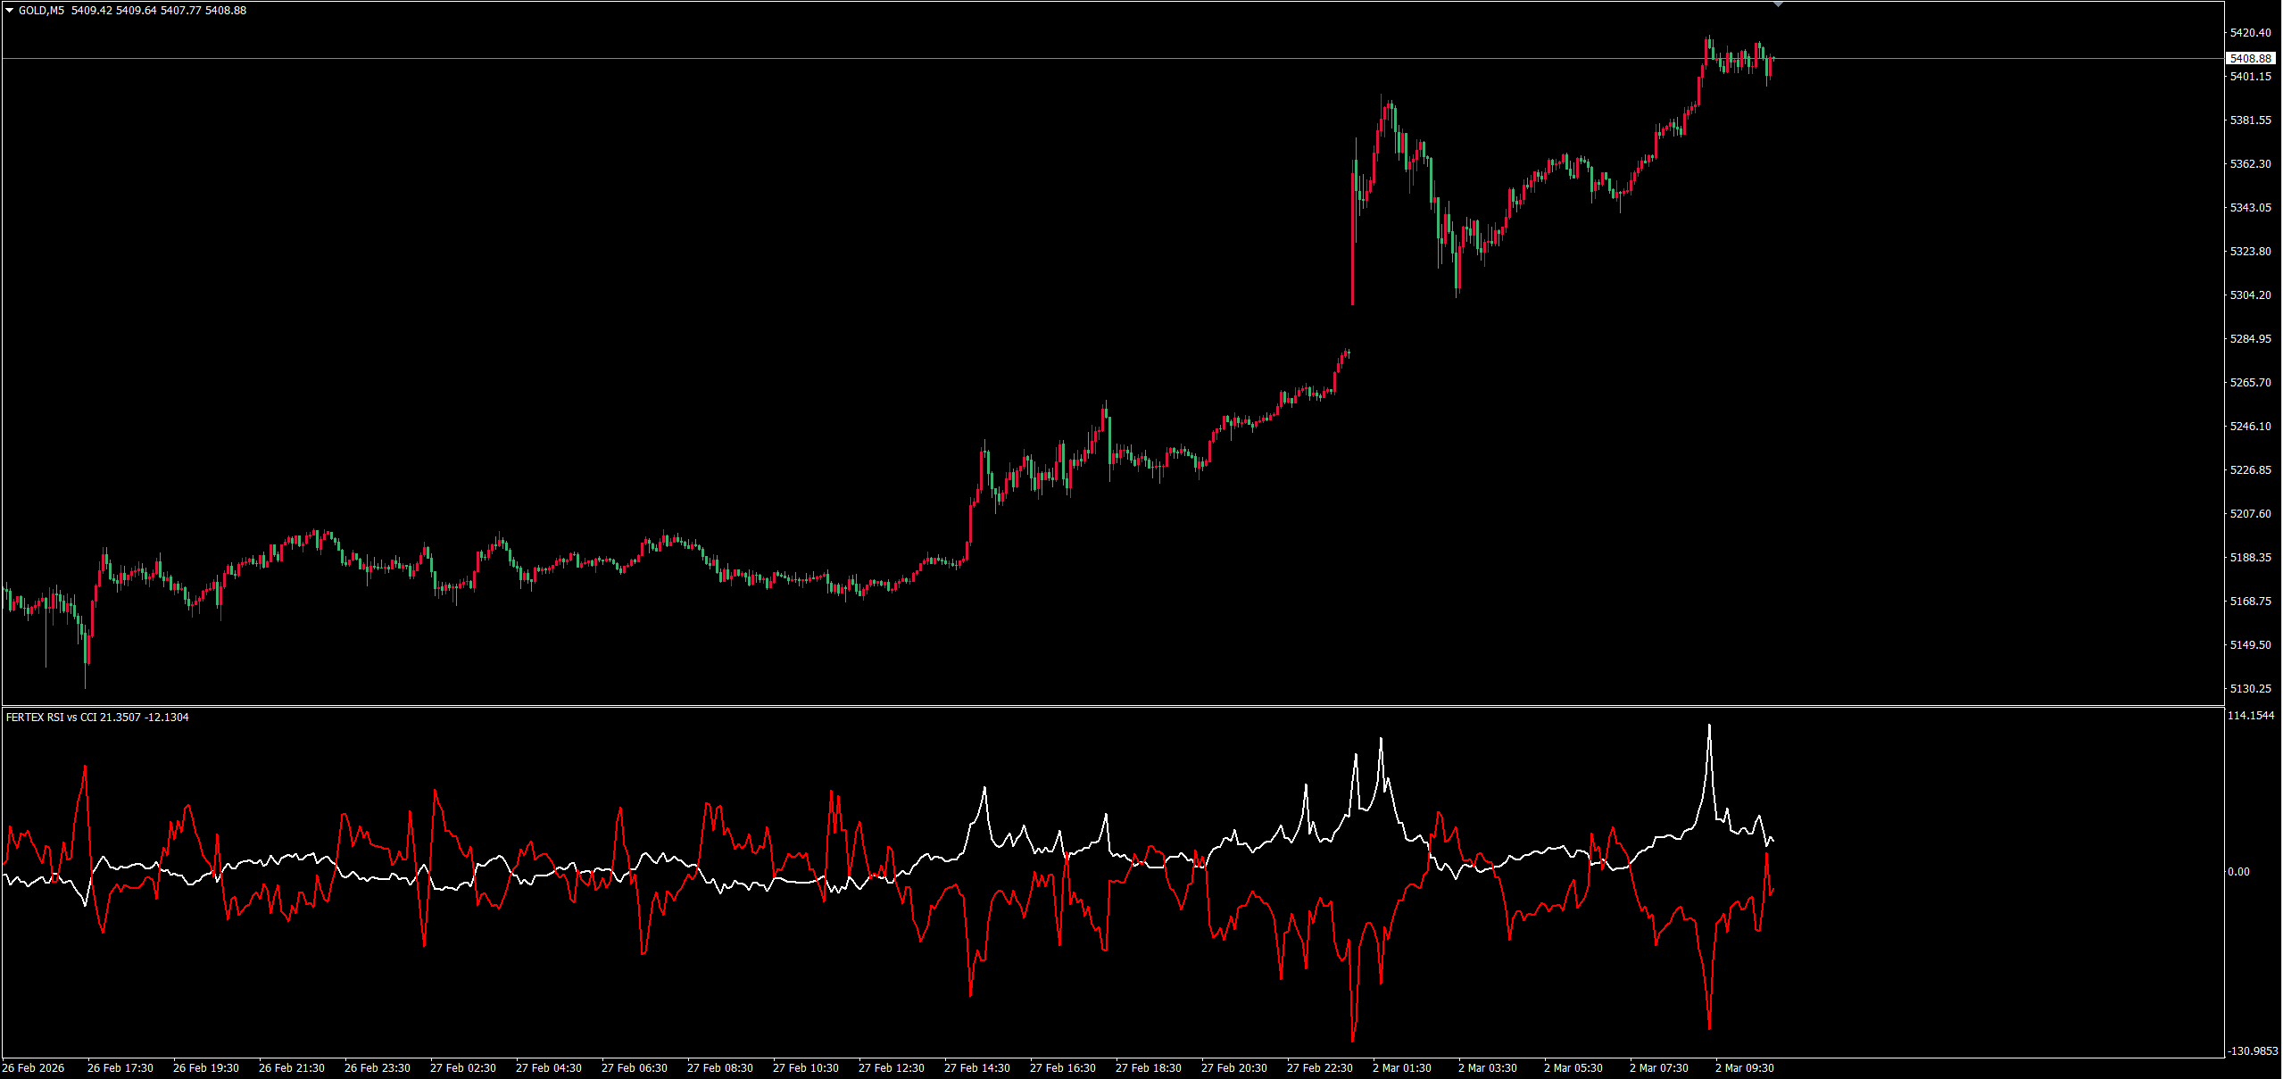Click the 2 Mar 01:30 time label
The height and width of the screenshot is (1079, 2283).
click(1401, 1068)
